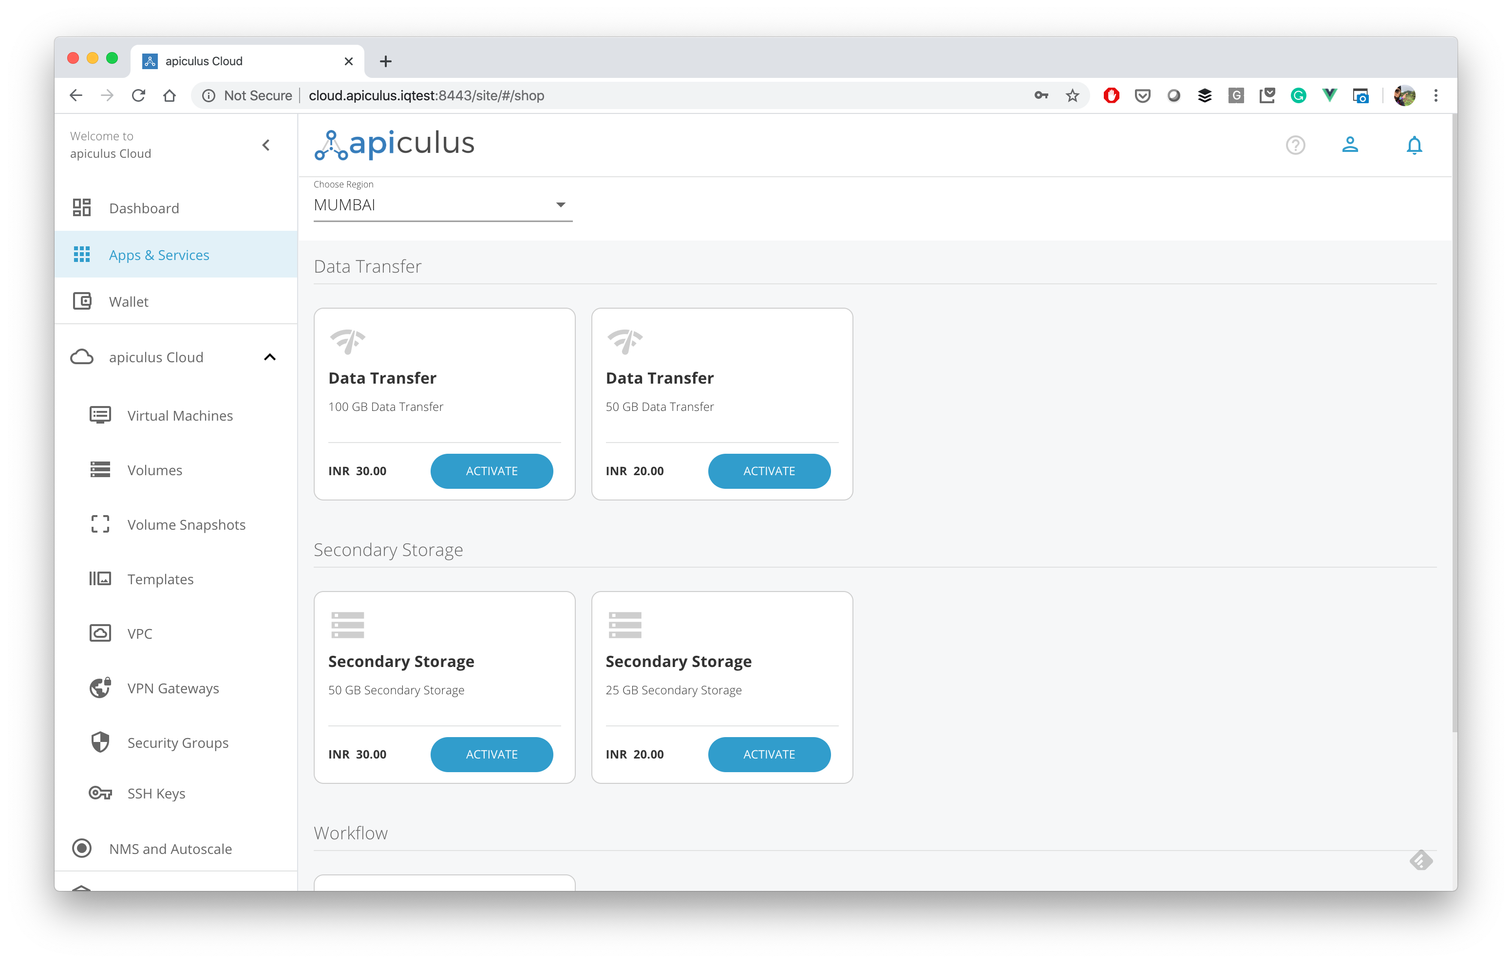
Task: Open the Wallet sidebar item
Action: pos(128,302)
